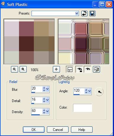Decrease Density with the down spinner arrow
The height and width of the screenshot is (136, 114).
[x=44, y=112]
